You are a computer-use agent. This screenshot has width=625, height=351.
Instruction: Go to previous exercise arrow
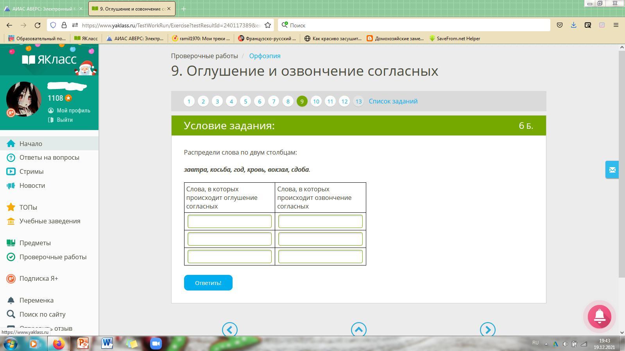pos(229,330)
